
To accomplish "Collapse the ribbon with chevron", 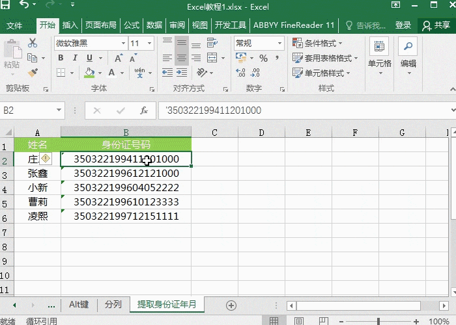I will click(453, 90).
